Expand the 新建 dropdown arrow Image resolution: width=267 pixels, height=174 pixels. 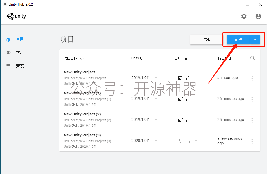tap(255, 39)
